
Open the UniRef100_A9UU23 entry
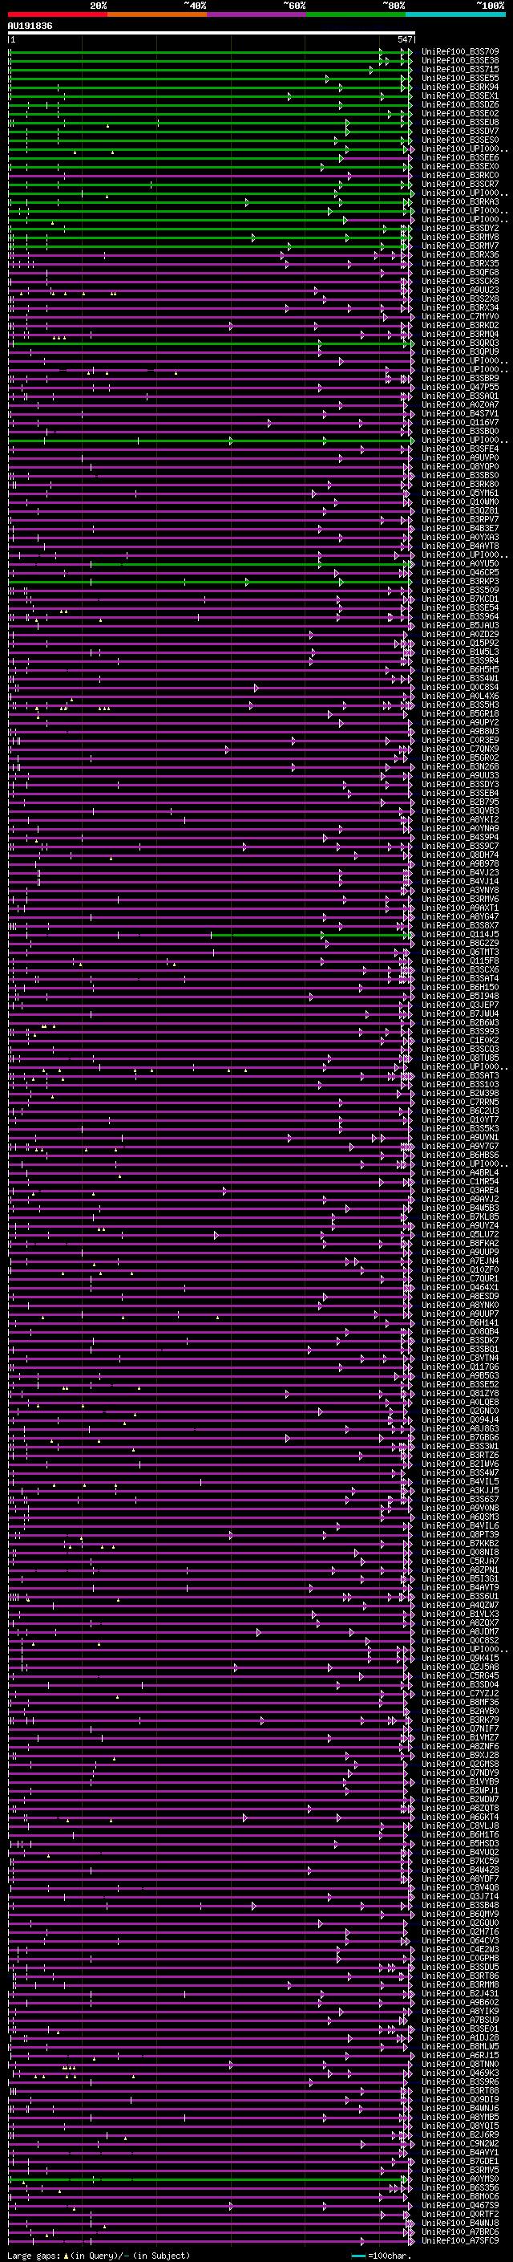click(x=460, y=290)
